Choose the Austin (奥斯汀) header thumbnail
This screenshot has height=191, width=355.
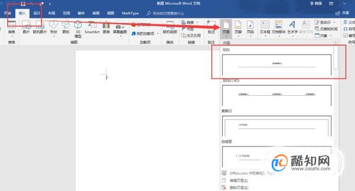click(277, 126)
